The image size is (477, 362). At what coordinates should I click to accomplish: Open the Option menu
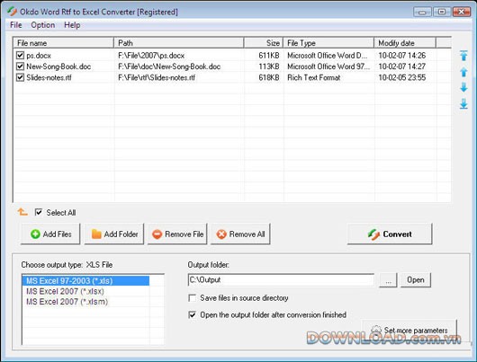point(43,25)
